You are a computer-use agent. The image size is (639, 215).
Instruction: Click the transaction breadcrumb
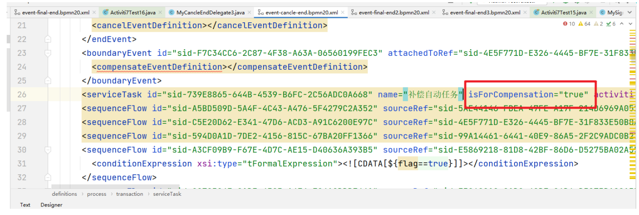(130, 194)
